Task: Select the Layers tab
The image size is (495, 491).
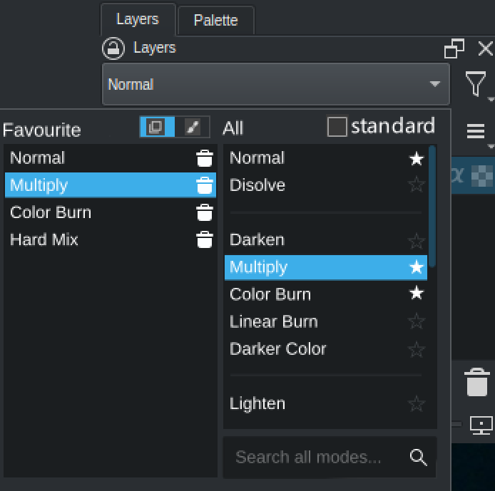Action: [x=137, y=19]
